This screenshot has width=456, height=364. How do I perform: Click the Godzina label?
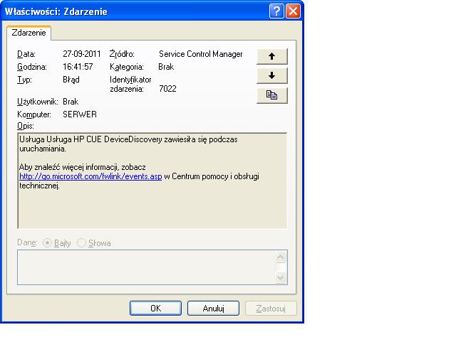(32, 67)
